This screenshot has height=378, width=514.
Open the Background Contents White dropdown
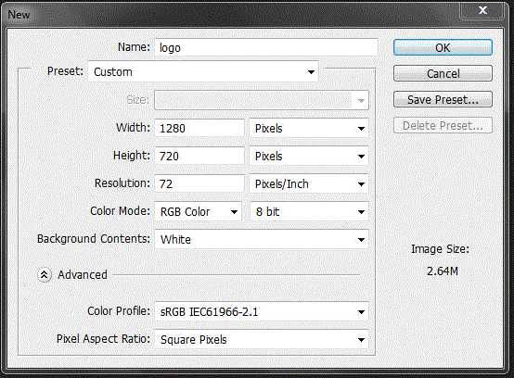click(x=262, y=240)
